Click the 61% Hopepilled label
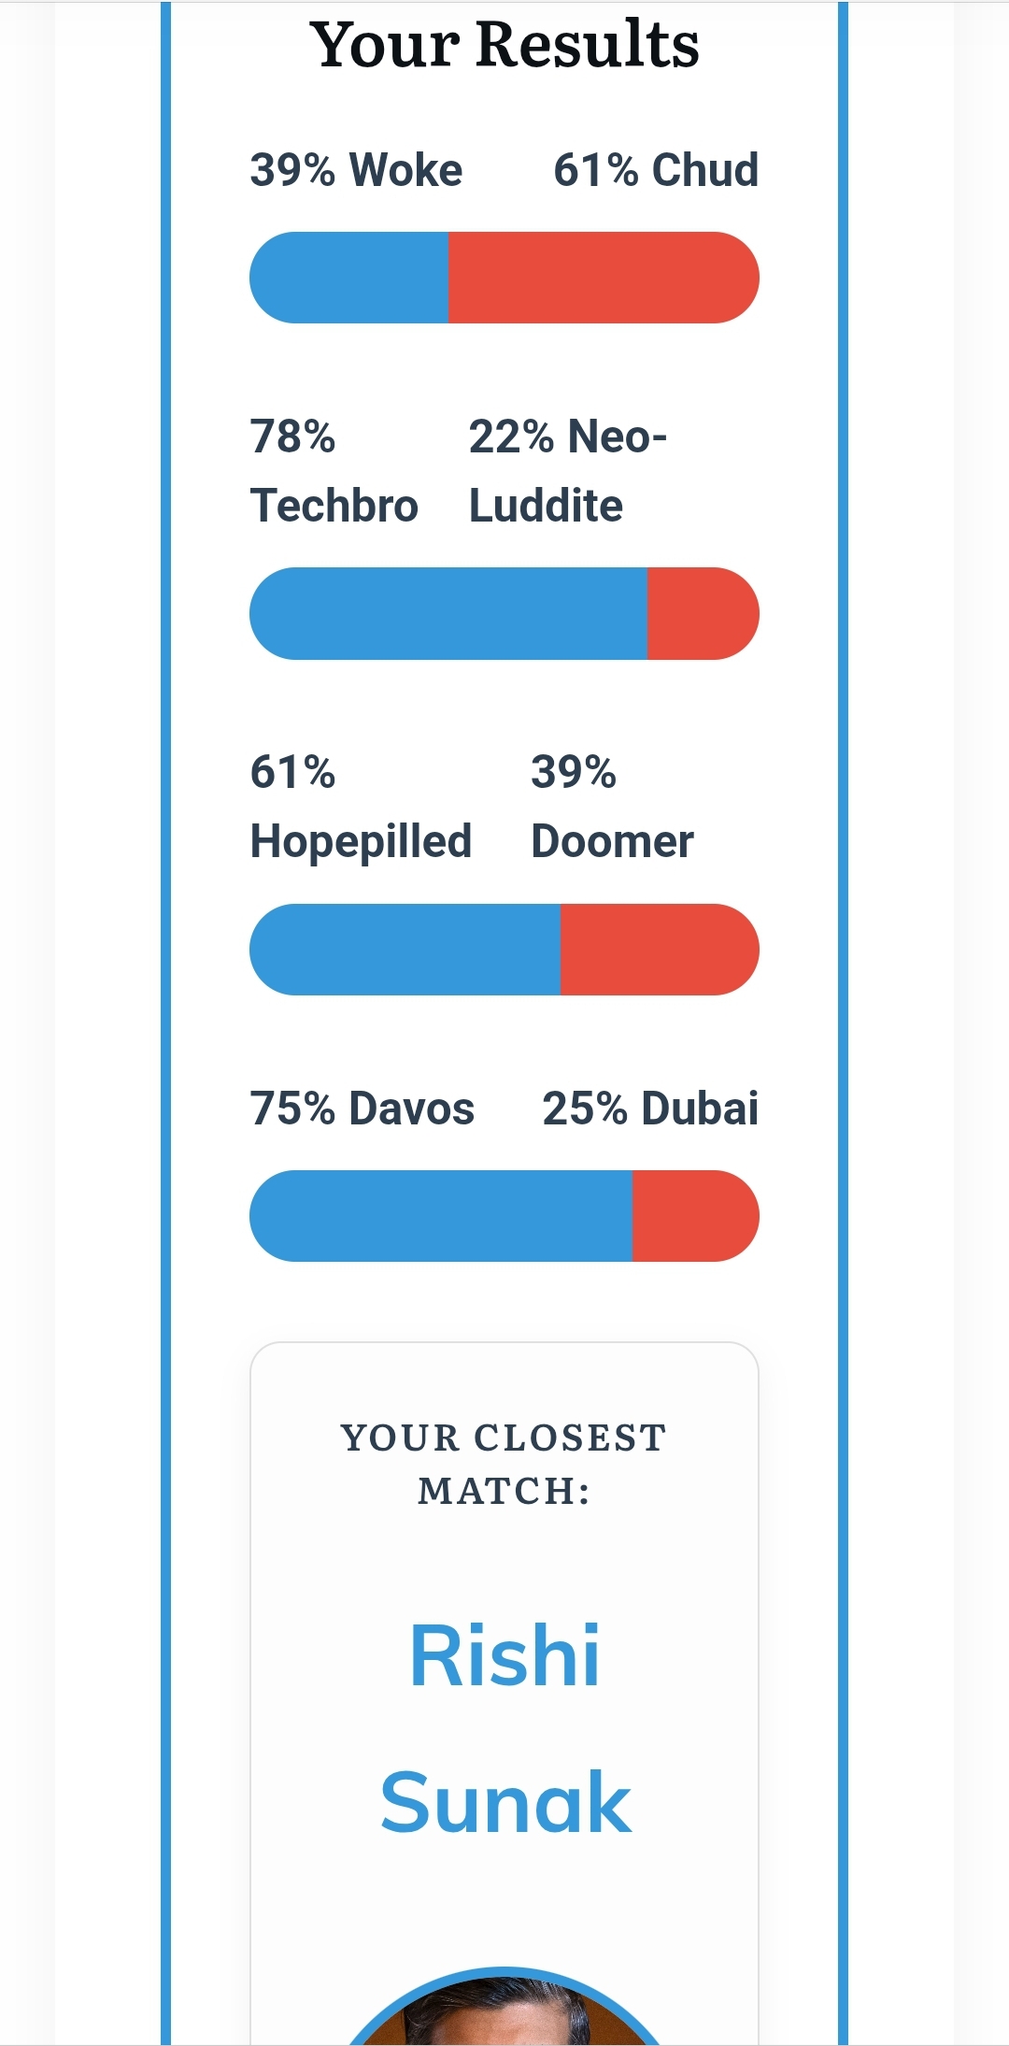 tap(361, 808)
